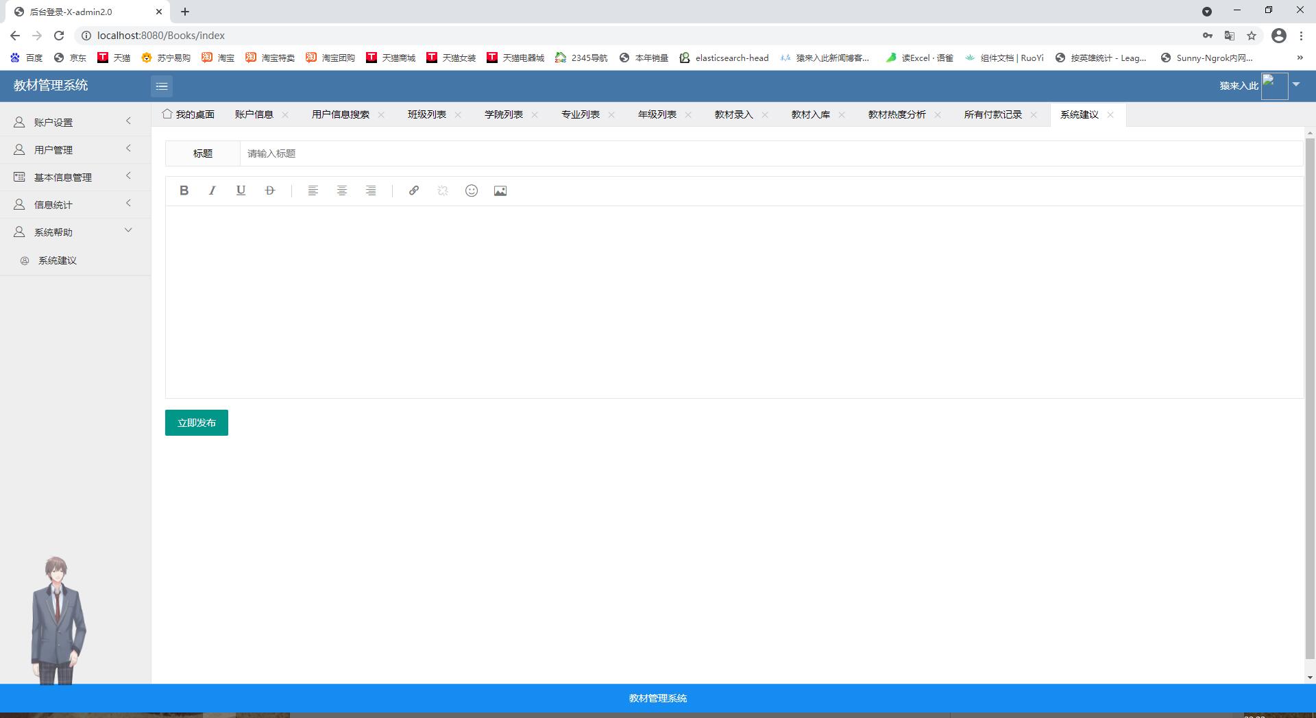The height and width of the screenshot is (718, 1316).
Task: Click the page vertical scrollbar
Action: pos(1310,397)
